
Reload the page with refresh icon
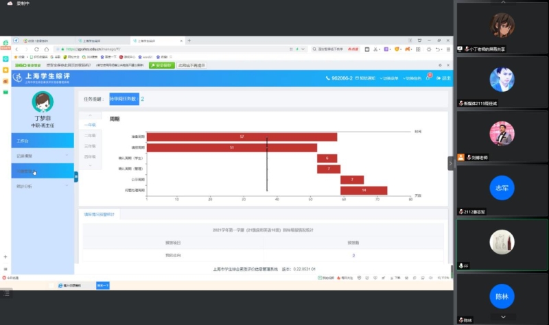pos(36,49)
